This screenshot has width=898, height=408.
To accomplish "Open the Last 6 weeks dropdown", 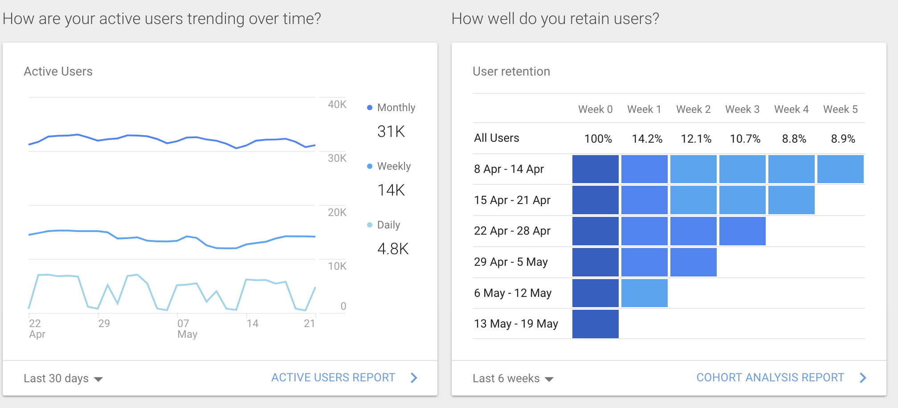I will (x=513, y=378).
